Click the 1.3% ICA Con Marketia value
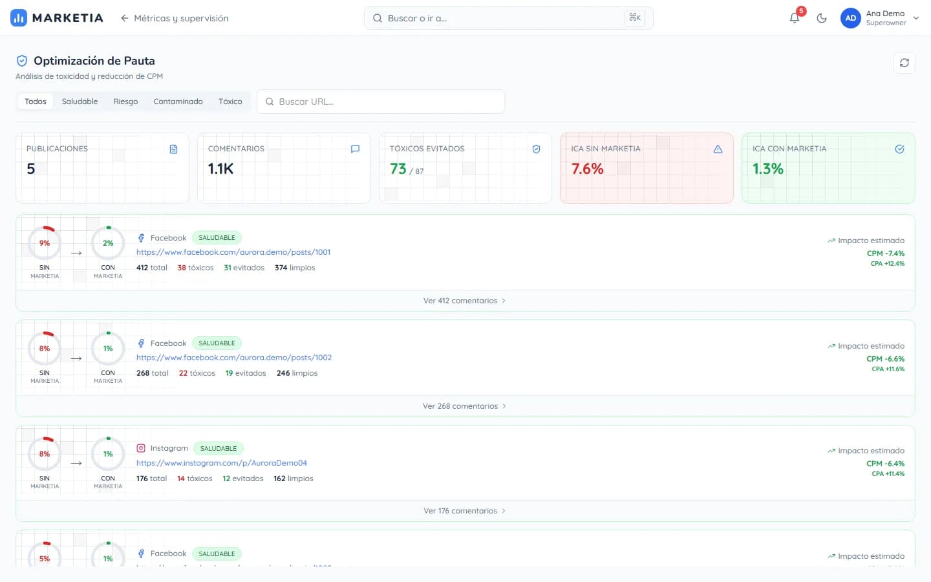The width and height of the screenshot is (931, 582). pos(768,169)
